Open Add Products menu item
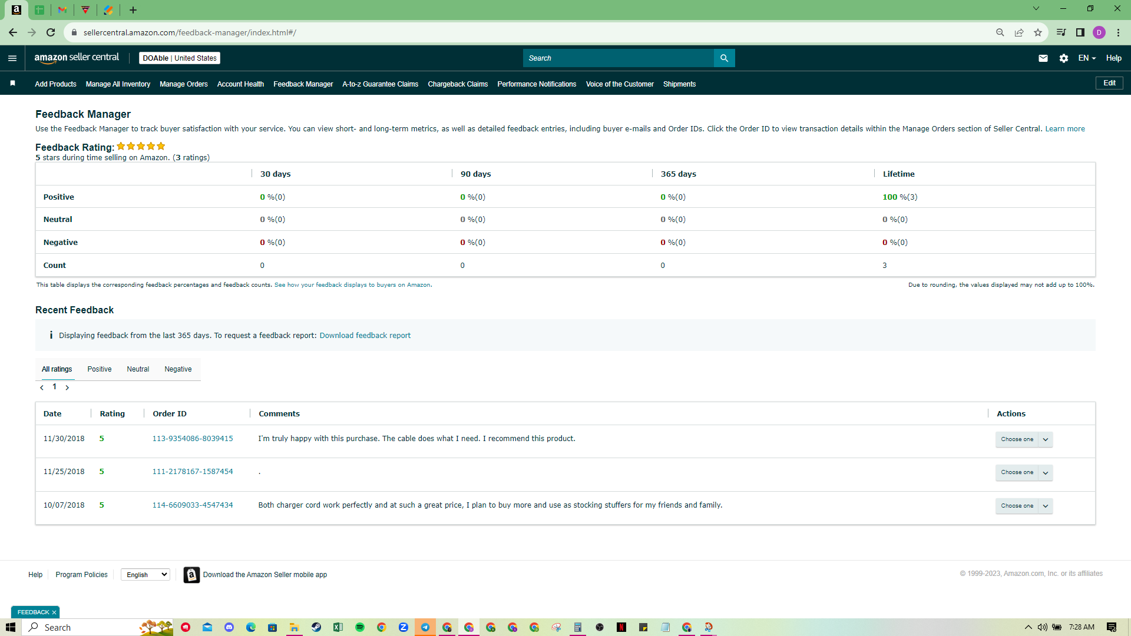 [55, 84]
